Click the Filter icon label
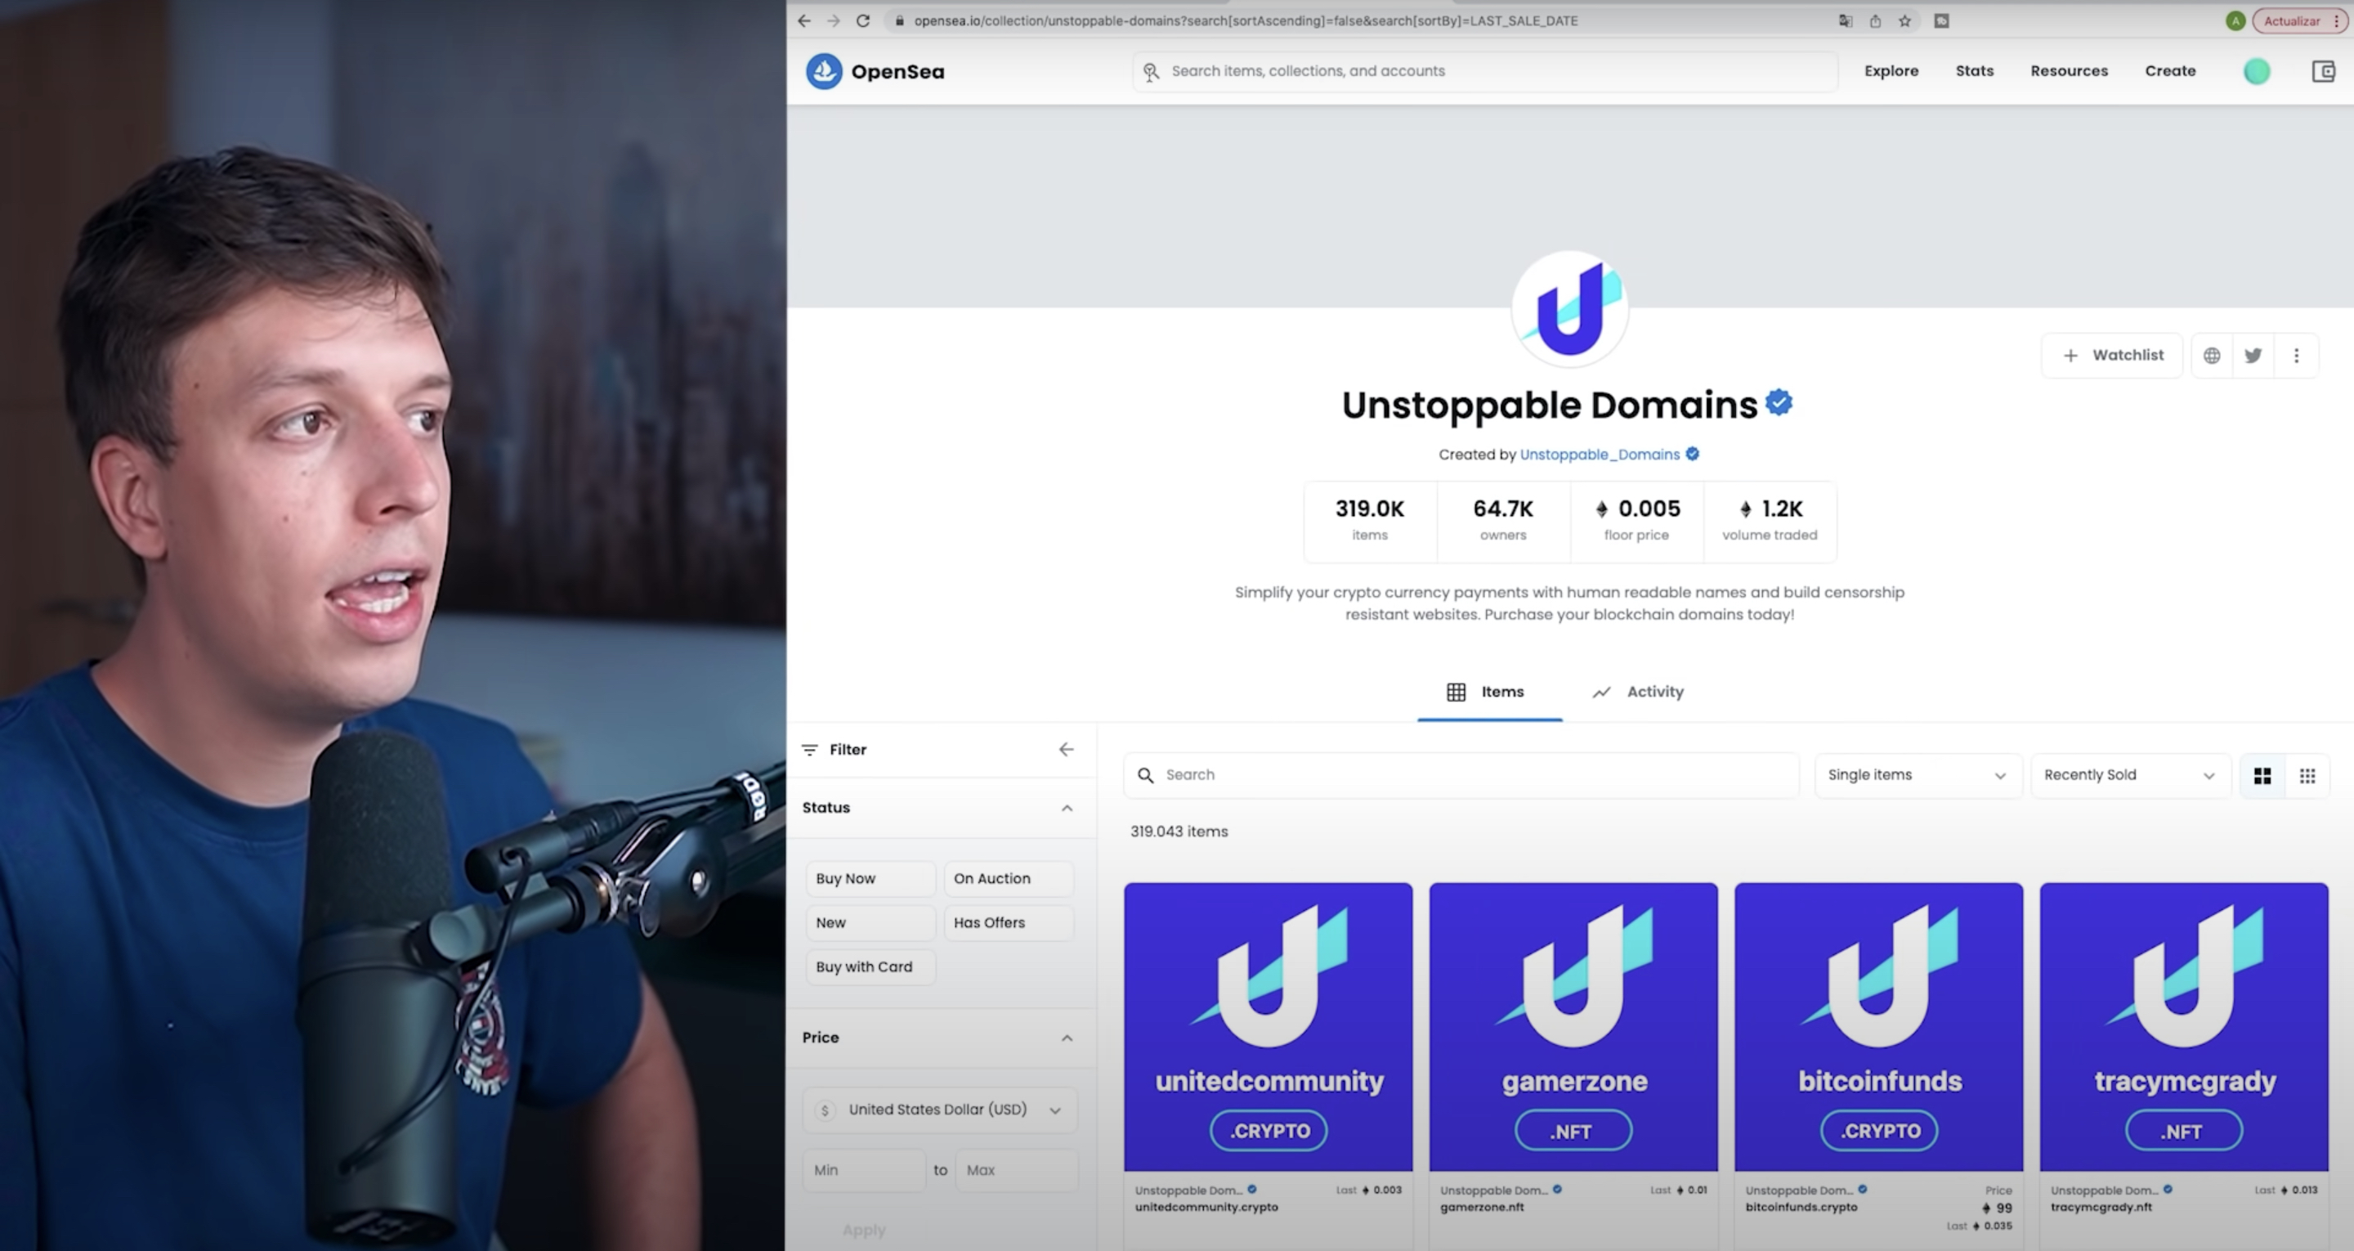This screenshot has width=2354, height=1251. 834,750
